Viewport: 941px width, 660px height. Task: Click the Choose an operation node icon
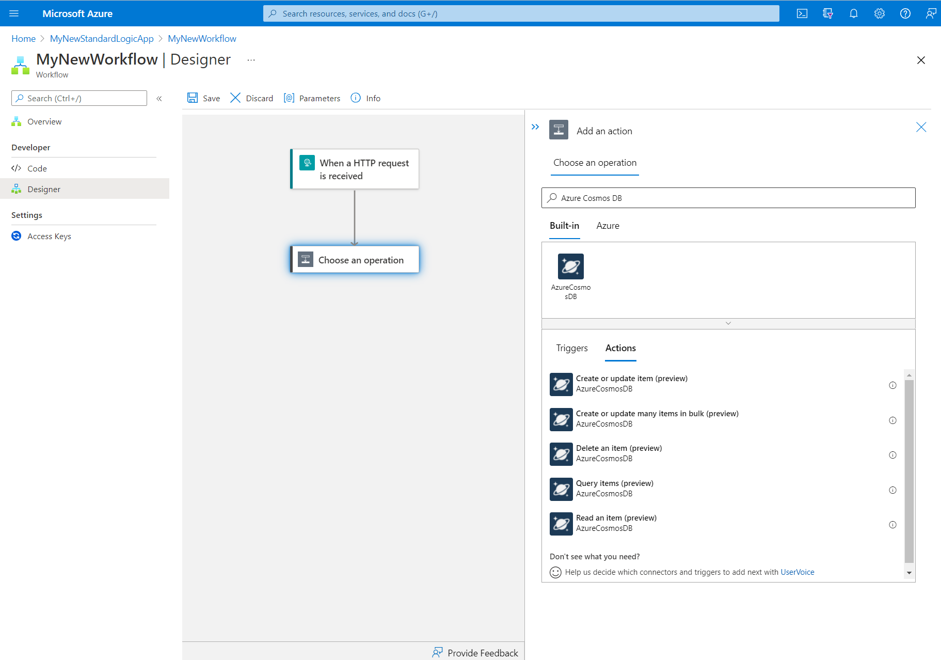(306, 259)
